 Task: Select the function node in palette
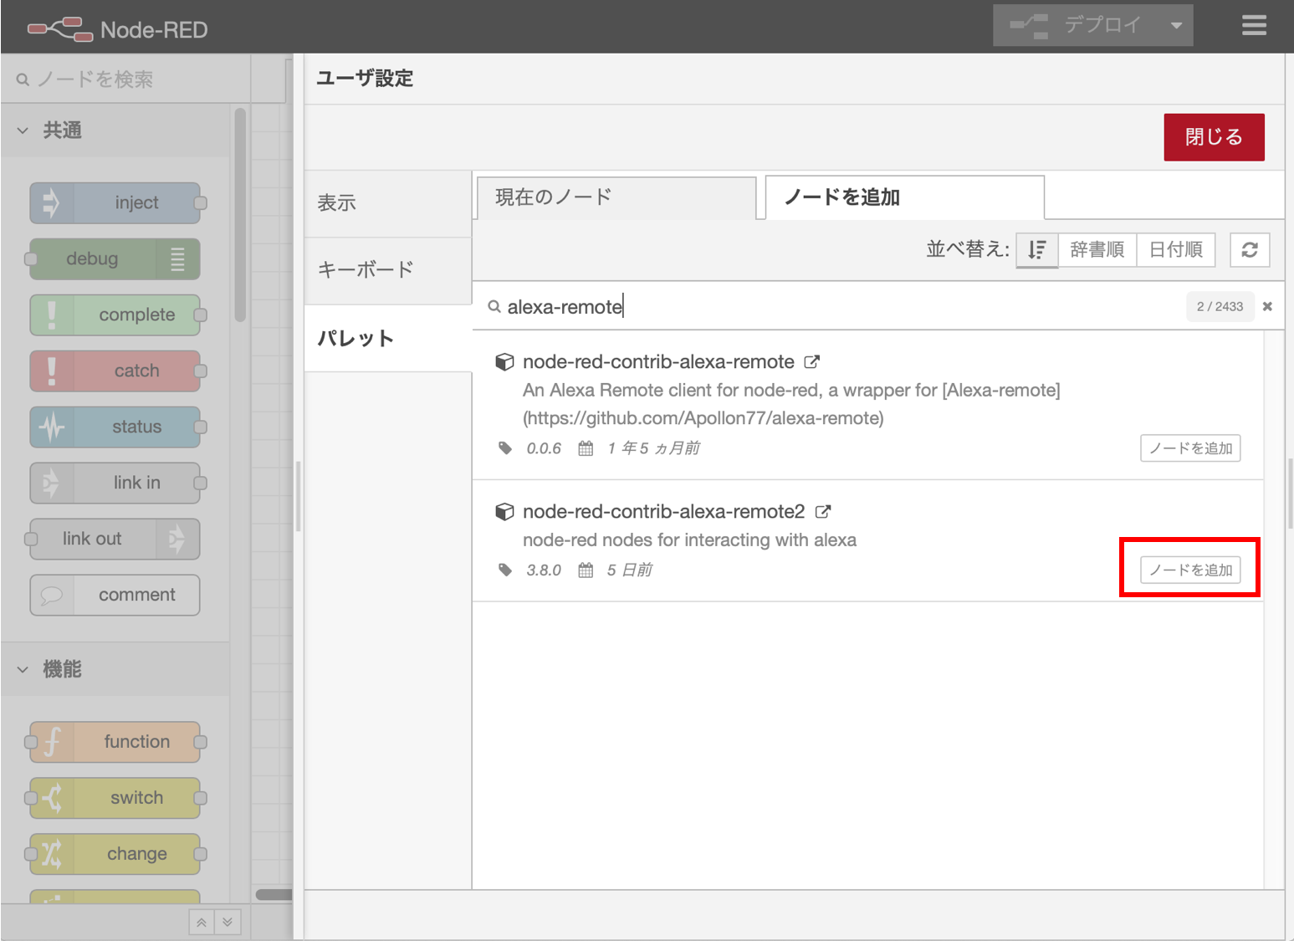(115, 742)
